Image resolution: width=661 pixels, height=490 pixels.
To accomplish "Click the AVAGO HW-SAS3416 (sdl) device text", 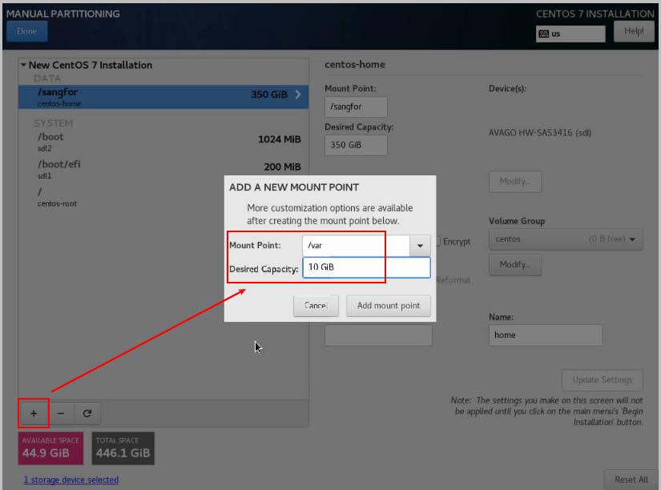I will coord(539,133).
